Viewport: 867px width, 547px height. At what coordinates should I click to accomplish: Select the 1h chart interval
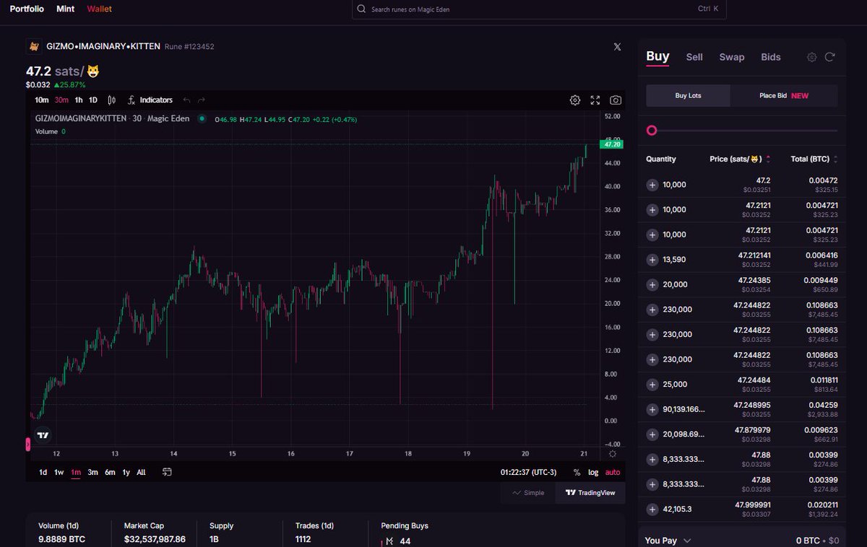pos(79,100)
